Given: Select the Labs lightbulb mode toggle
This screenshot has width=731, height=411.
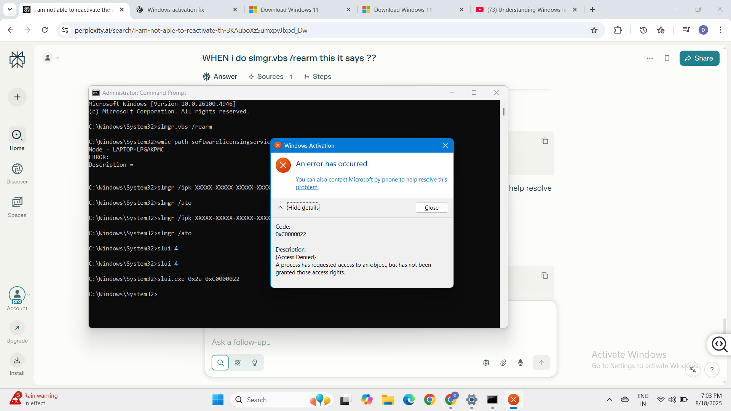Looking at the screenshot, I should coord(255,363).
